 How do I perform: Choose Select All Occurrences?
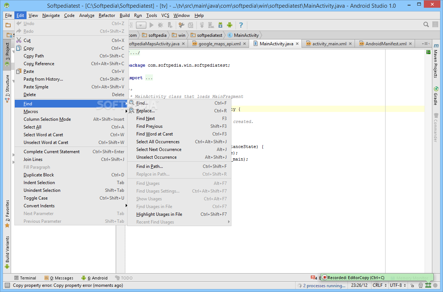pyautogui.click(x=179, y=142)
